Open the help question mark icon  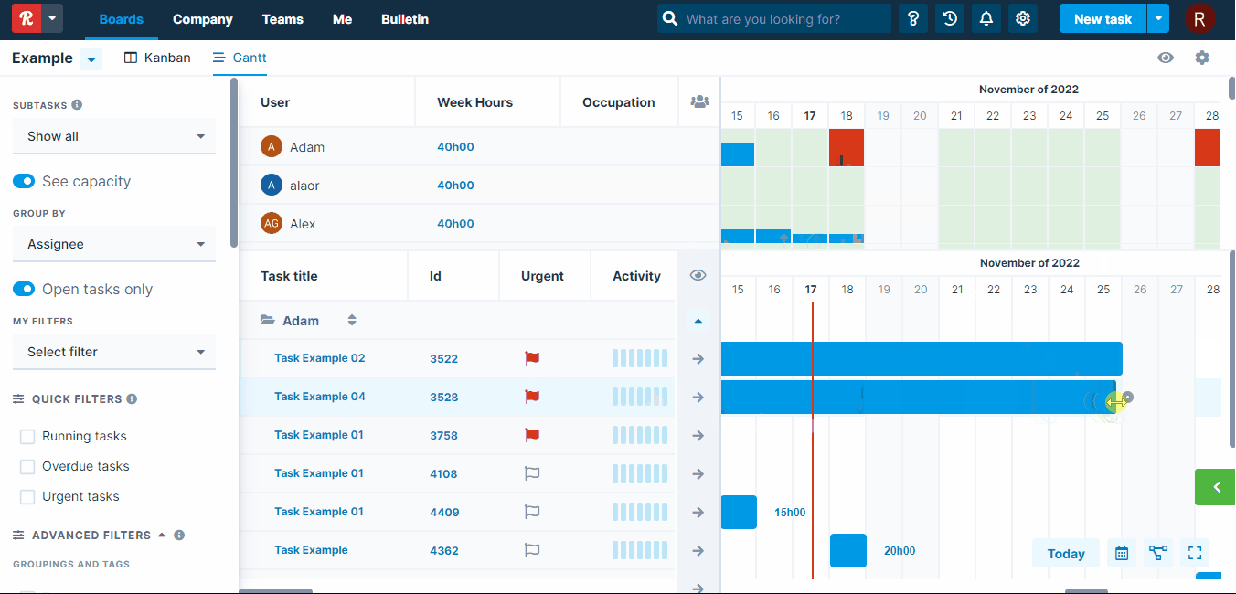tap(912, 18)
